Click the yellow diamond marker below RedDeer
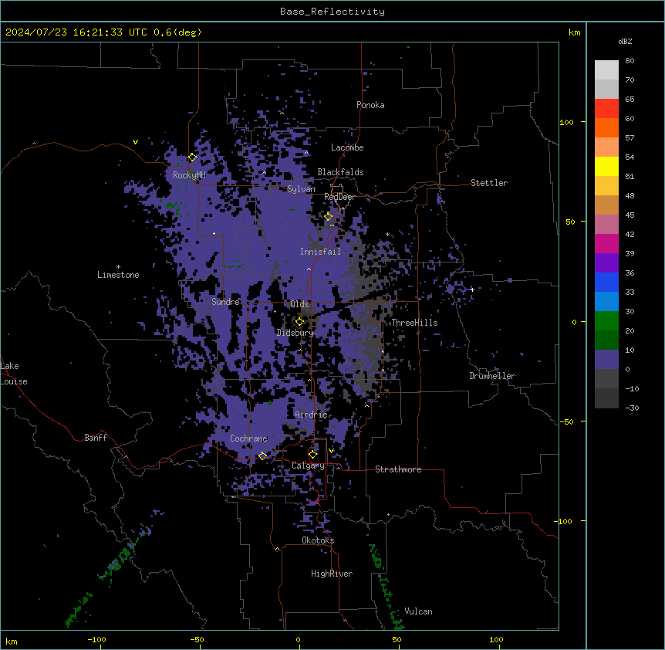665x650 pixels. tap(329, 217)
